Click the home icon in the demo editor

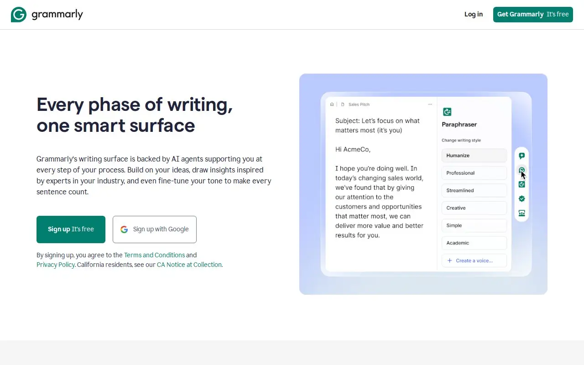click(x=332, y=104)
